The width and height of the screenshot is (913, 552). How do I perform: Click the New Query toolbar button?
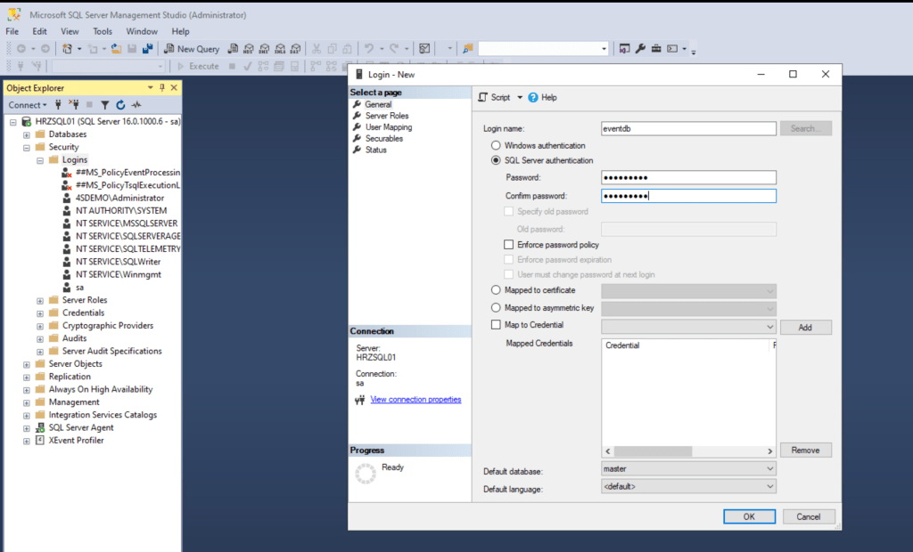(x=192, y=49)
